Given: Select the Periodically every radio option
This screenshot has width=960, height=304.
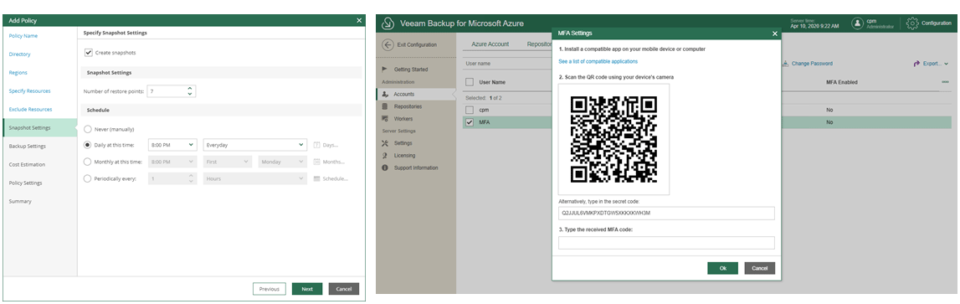Looking at the screenshot, I should coord(88,179).
